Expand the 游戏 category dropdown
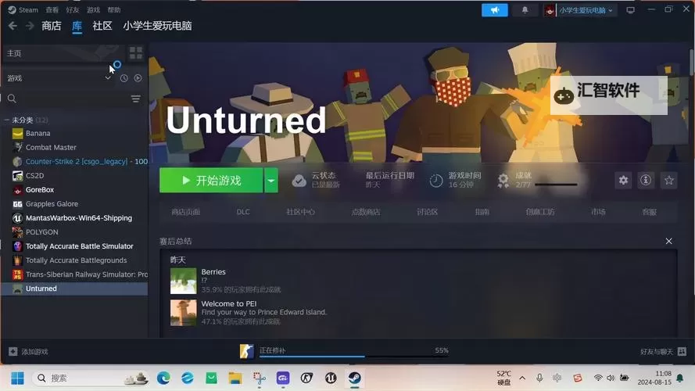 108,78
